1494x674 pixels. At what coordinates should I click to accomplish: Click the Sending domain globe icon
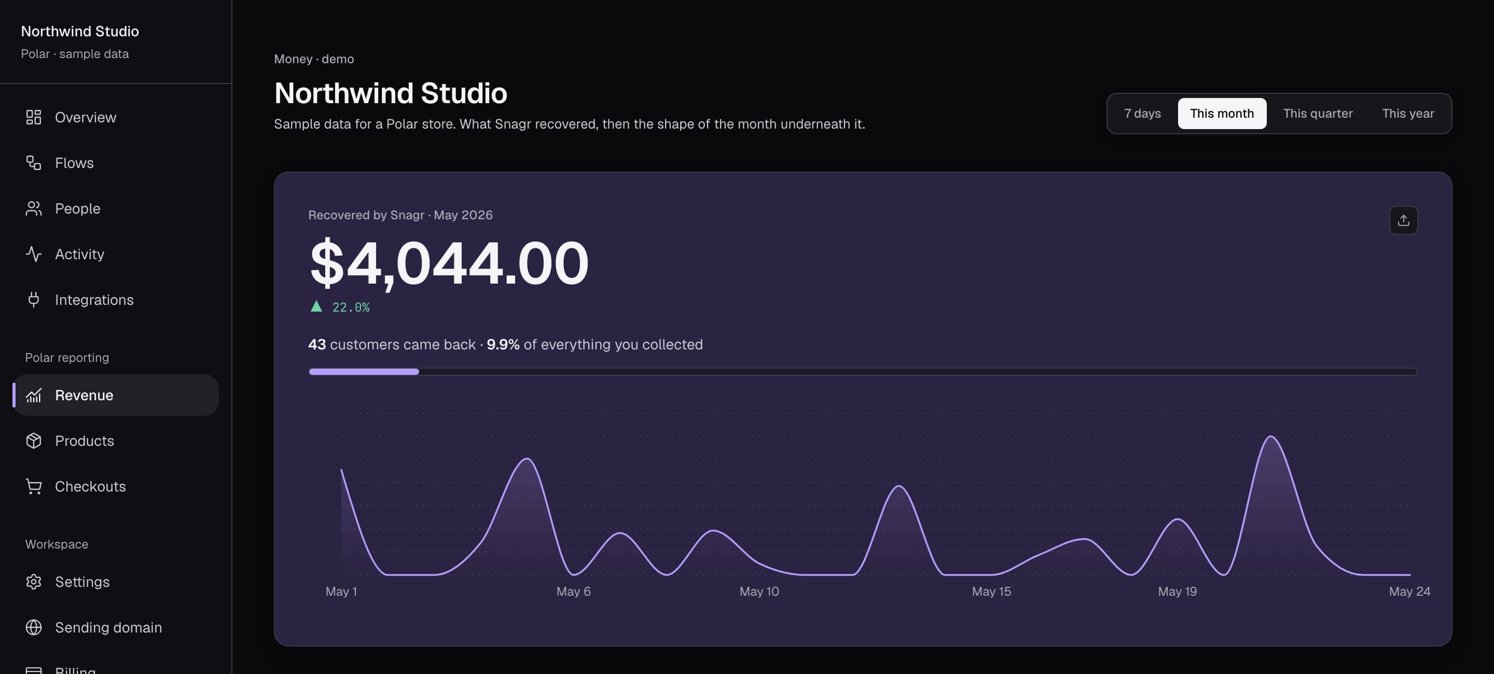click(34, 627)
